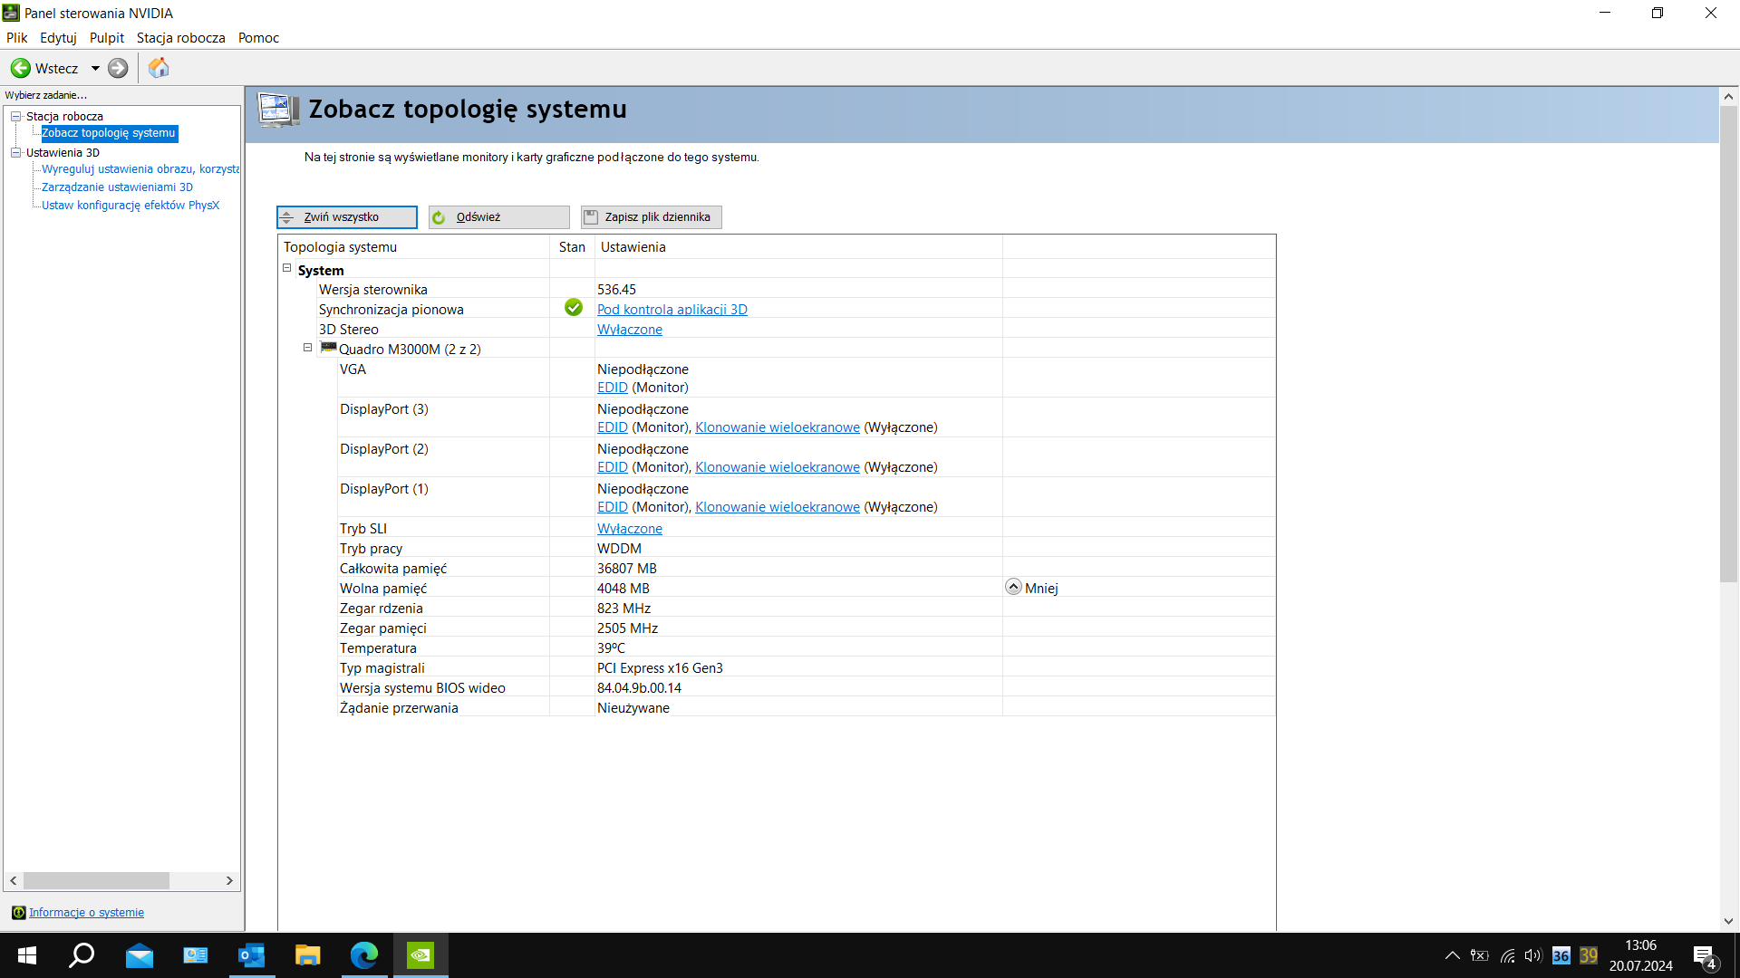Open Ustaw konfigurację efektów PhysX task

pyautogui.click(x=130, y=206)
